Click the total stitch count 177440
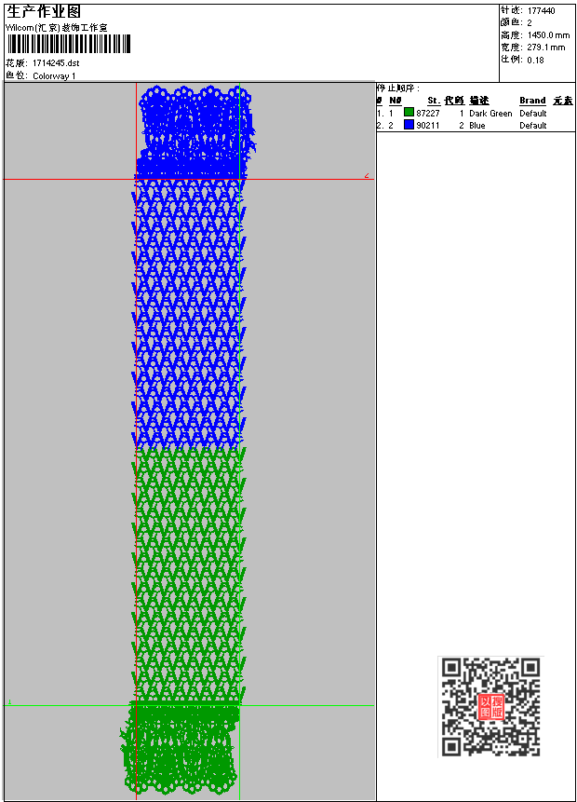The height and width of the screenshot is (802, 577). point(542,10)
